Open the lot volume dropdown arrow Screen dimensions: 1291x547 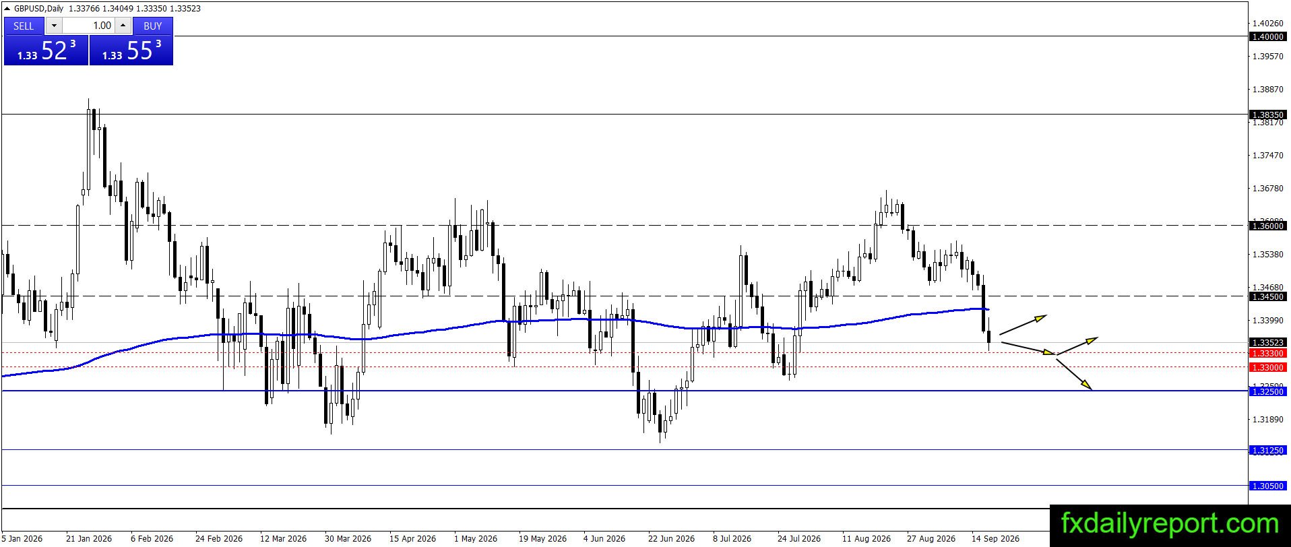(54, 26)
